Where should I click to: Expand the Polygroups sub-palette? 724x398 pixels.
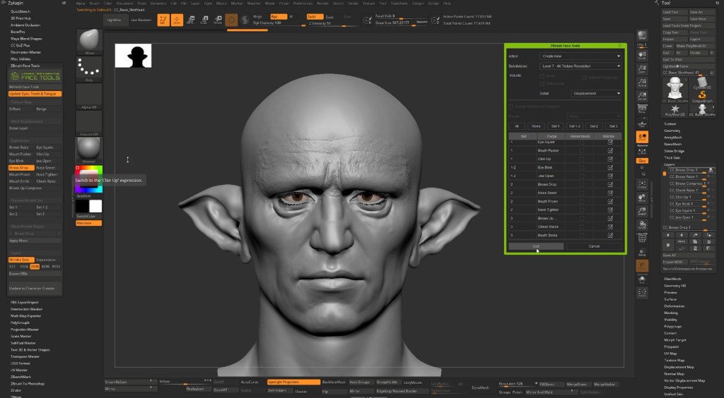coord(673,326)
